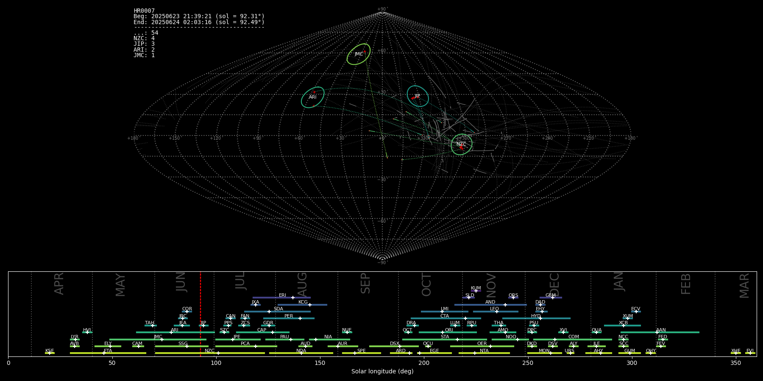The image size is (763, 381).
Task: Select the LYR shower bar in timeline
Action: pos(75,340)
